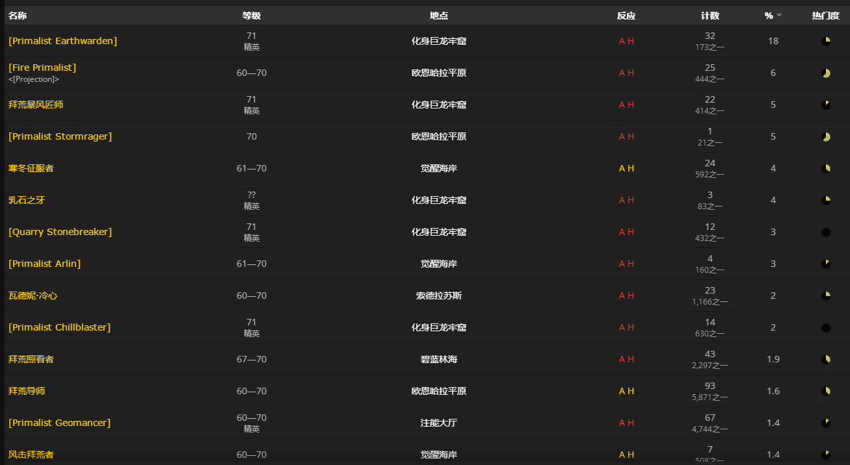Screen dimensions: 850x465
Task: Click the popularity pie for 瓦德妮·冷心
Action: [x=827, y=295]
